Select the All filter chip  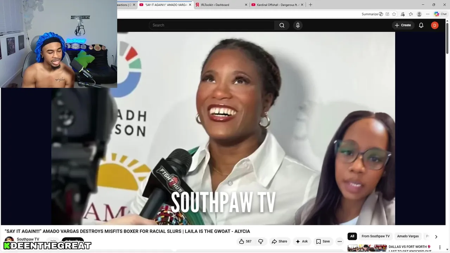(x=352, y=236)
